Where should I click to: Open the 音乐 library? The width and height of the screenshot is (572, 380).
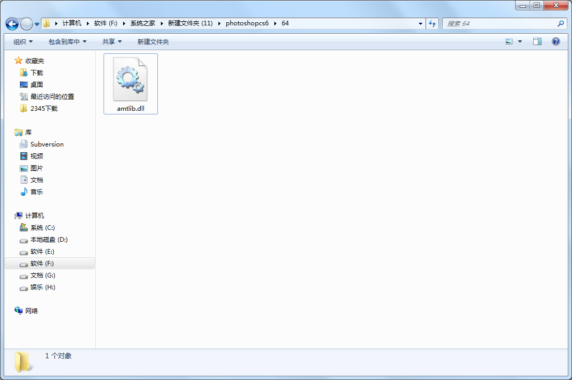point(36,192)
